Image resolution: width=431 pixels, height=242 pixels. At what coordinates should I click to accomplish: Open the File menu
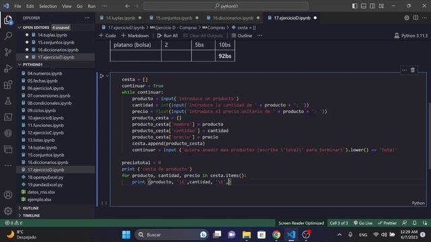point(18,6)
